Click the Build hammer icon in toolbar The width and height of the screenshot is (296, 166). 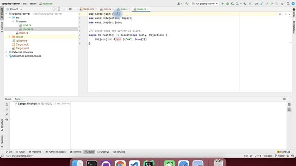coord(187,4)
